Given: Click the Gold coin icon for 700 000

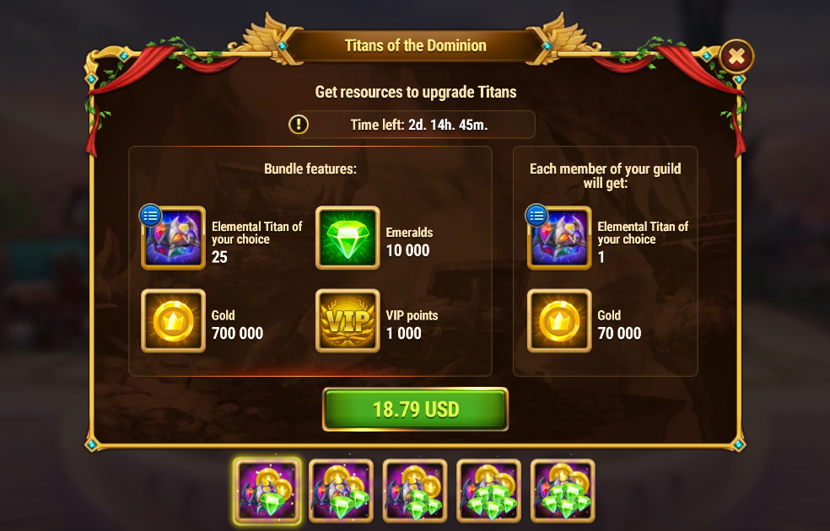Looking at the screenshot, I should click(x=173, y=320).
